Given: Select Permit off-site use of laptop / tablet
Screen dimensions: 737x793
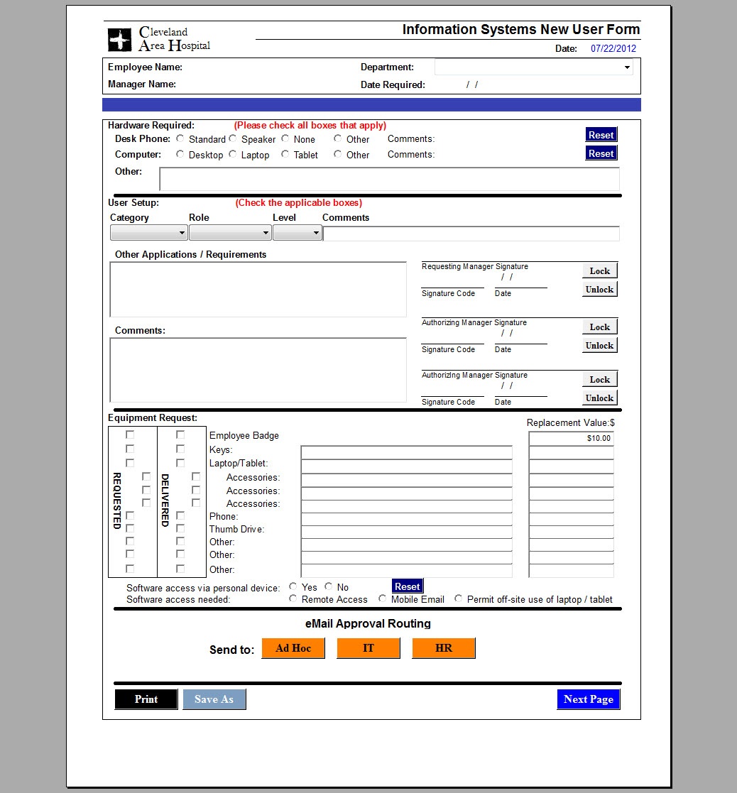Looking at the screenshot, I should (458, 598).
